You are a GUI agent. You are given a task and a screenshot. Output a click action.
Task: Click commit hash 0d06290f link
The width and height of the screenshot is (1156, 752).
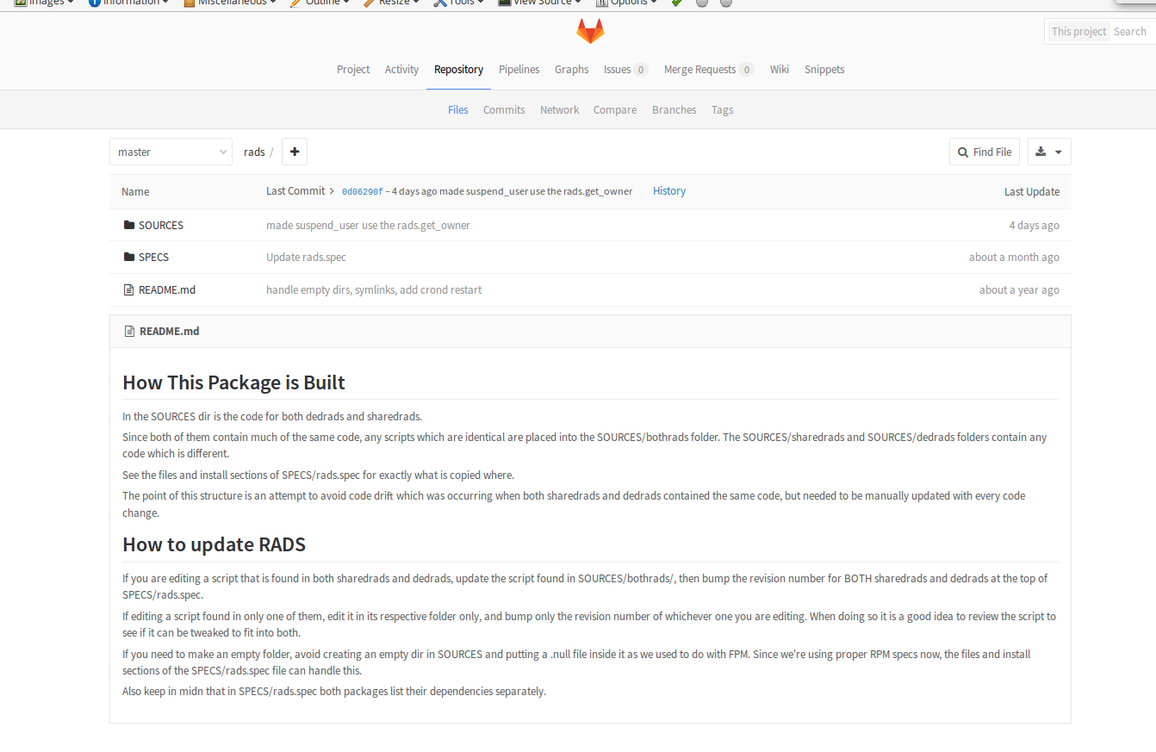(x=362, y=192)
